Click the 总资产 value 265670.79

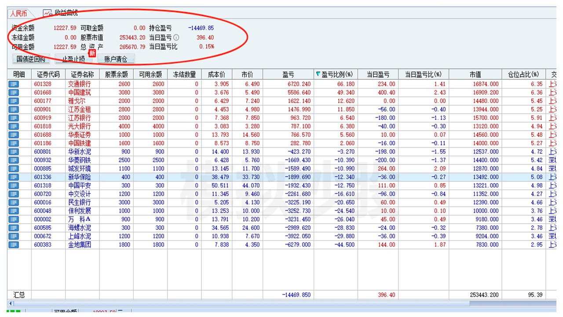click(132, 47)
